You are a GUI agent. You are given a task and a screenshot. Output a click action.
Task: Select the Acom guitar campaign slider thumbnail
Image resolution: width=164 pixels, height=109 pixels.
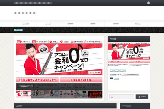click(x=24, y=94)
